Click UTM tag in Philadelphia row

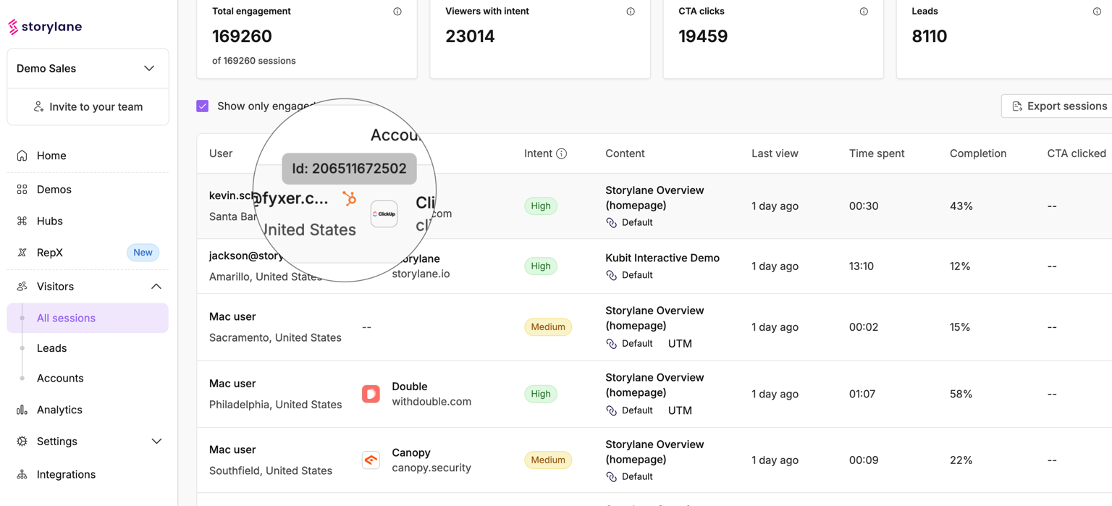tap(680, 410)
